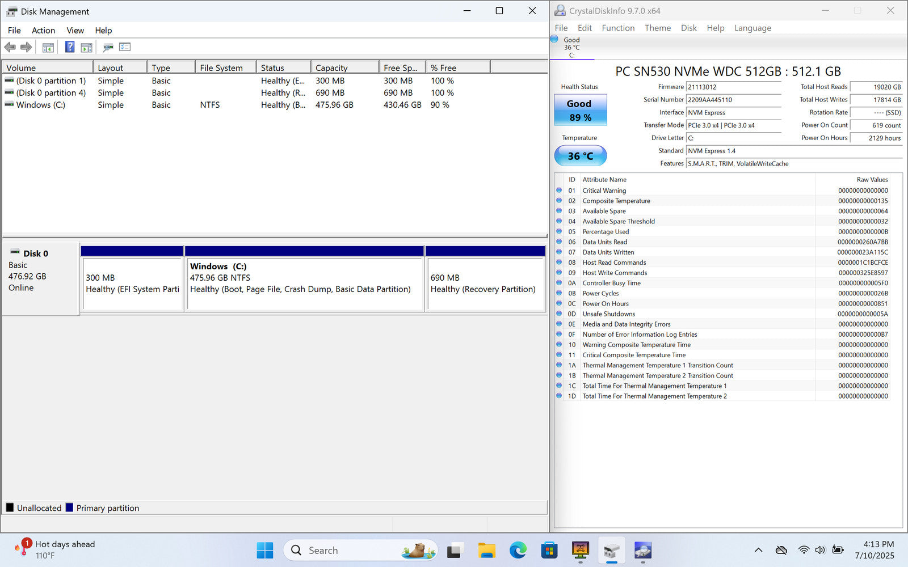
Task: Open the volume speaker tray icon
Action: pyautogui.click(x=820, y=550)
